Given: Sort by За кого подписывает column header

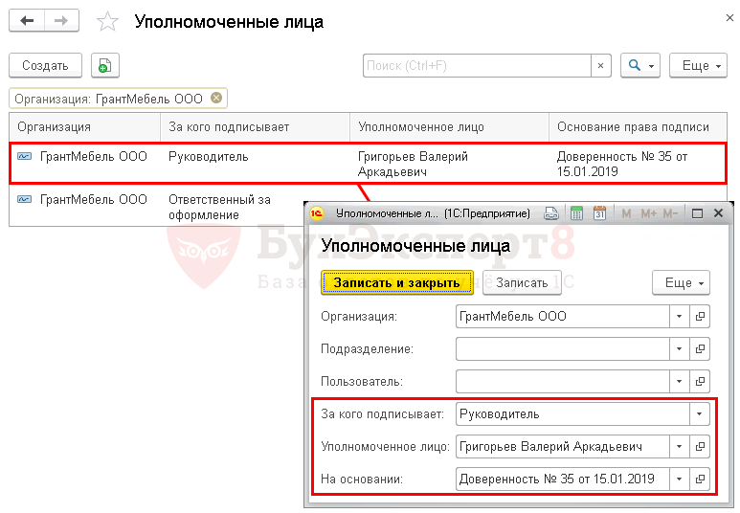Looking at the screenshot, I should pos(256,127).
